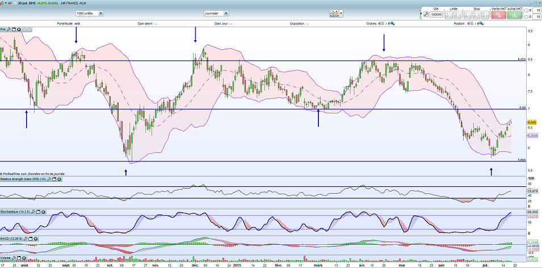Click the RSI value 55,619 label
Viewport: 542px width, 268px height.
point(532,190)
